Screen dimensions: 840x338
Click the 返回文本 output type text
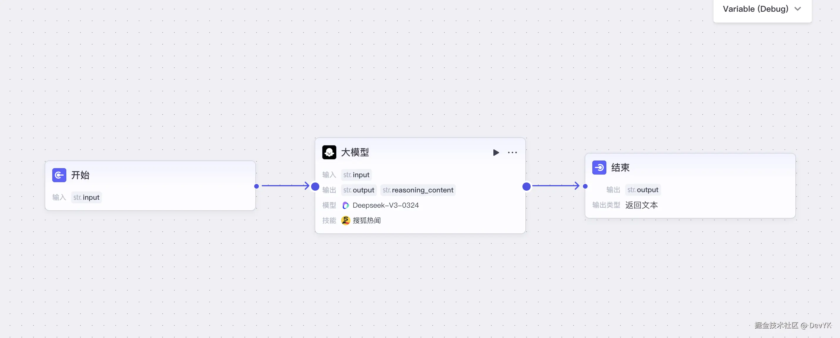641,205
